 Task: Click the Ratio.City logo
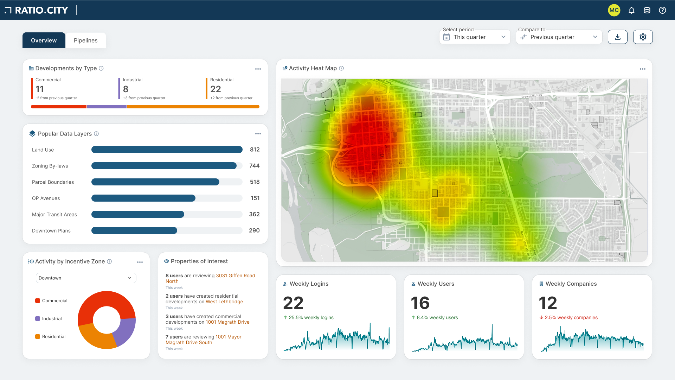pos(37,10)
